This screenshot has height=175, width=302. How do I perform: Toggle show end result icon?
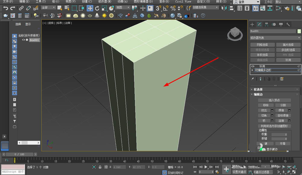point(260,79)
